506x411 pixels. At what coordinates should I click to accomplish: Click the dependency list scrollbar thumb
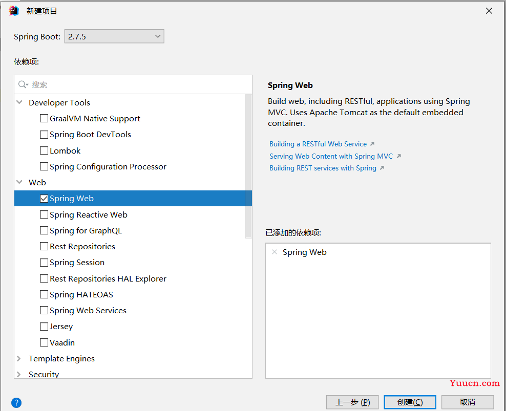248,166
